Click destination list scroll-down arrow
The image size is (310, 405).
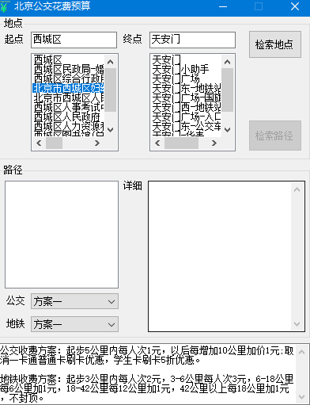227,130
